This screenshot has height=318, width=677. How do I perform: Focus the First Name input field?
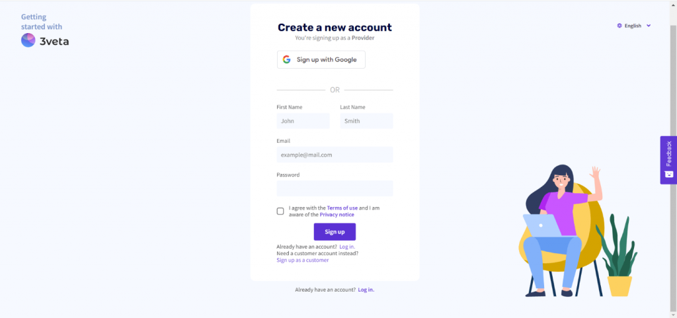tap(303, 121)
